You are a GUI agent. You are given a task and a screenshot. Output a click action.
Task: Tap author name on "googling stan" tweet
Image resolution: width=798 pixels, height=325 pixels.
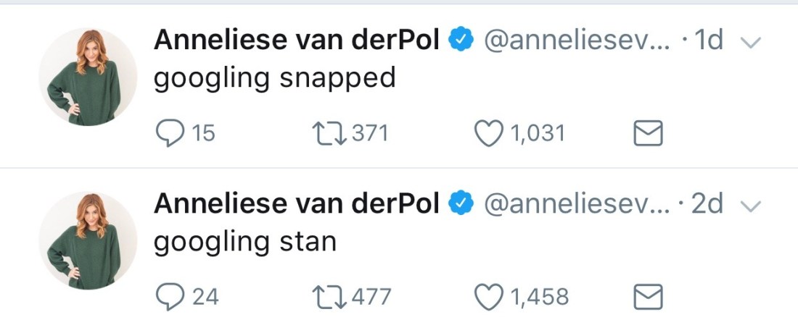tap(296, 205)
